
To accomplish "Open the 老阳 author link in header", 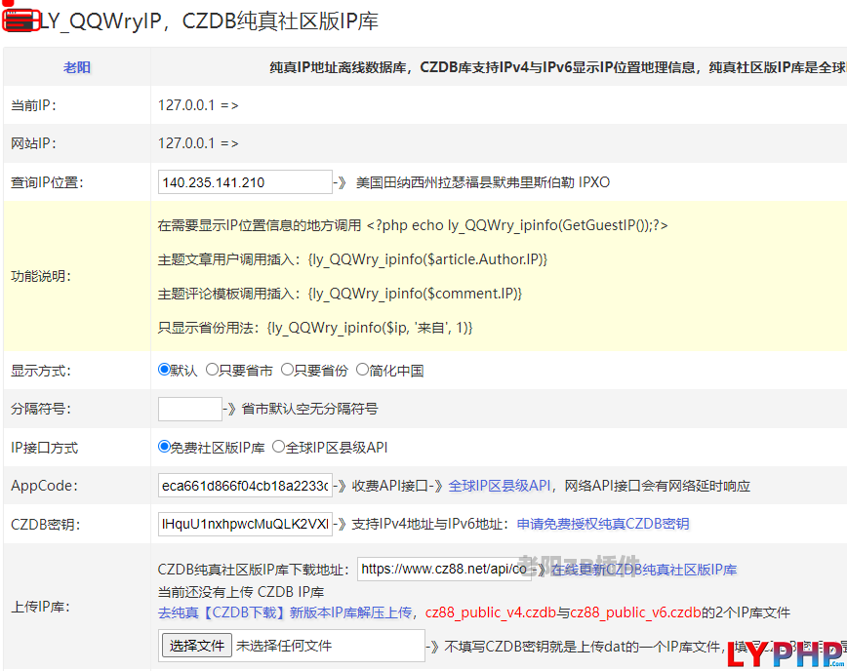I will coord(77,67).
